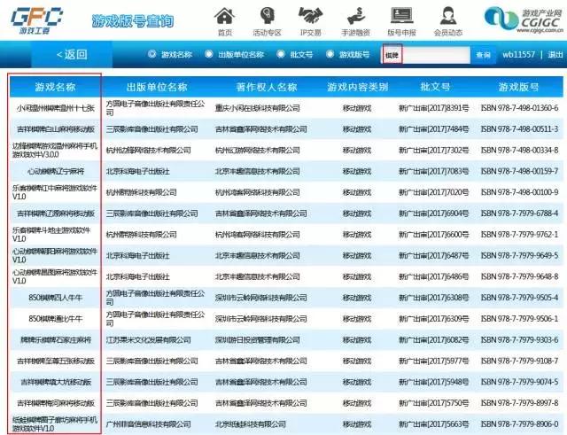The image size is (567, 435).
Task: Open the 版号申报 laptop icon
Action: click(401, 16)
